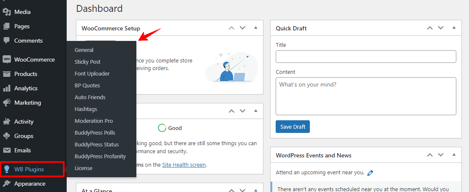Move Quick Draft widget down
Viewport: 469px width, 192px height.
(441, 28)
